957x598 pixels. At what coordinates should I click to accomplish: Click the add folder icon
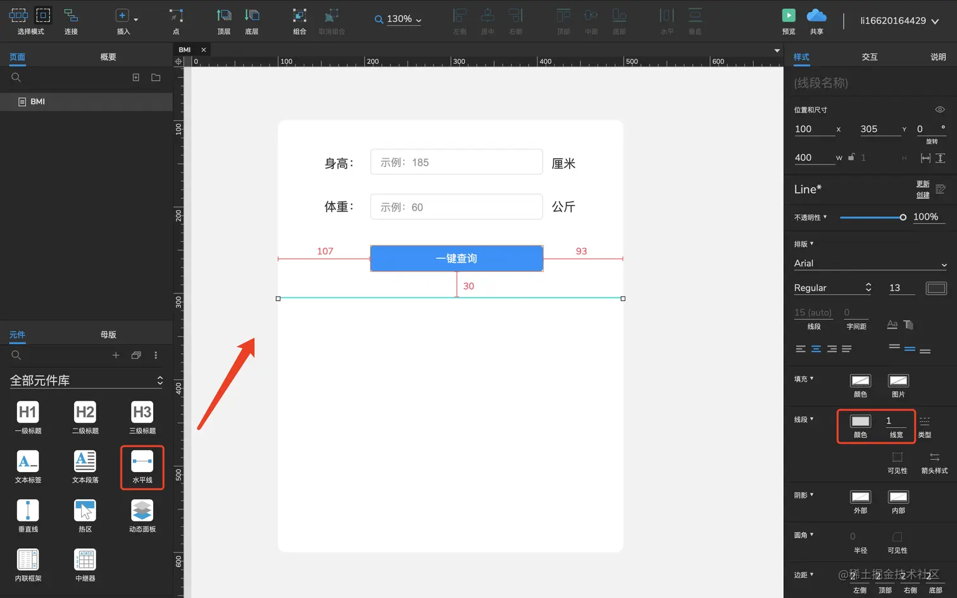tap(156, 77)
